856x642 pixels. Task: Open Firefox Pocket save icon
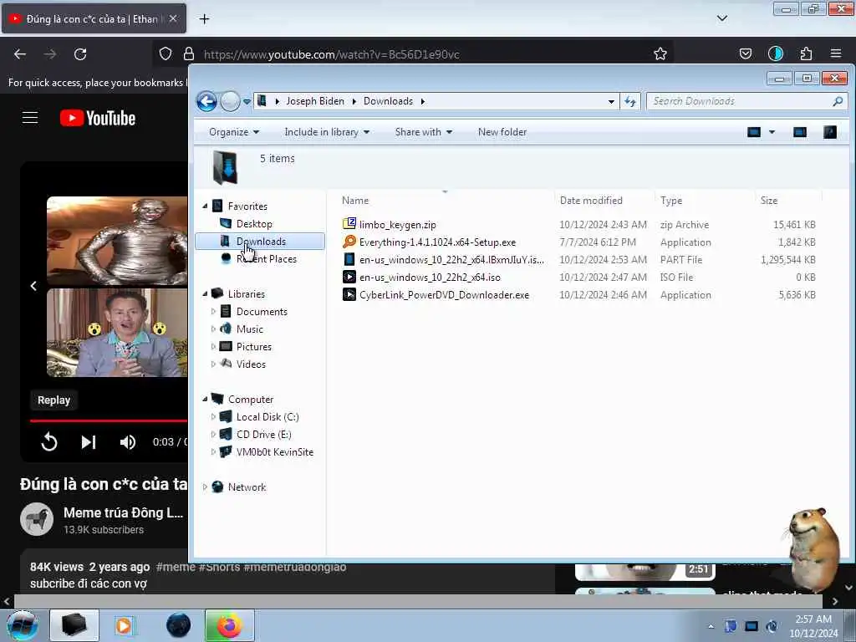(745, 53)
